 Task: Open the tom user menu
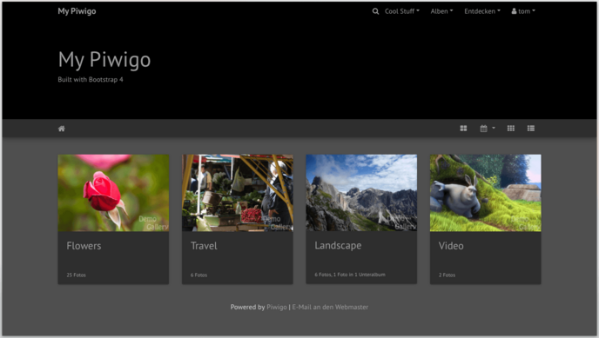click(x=523, y=11)
